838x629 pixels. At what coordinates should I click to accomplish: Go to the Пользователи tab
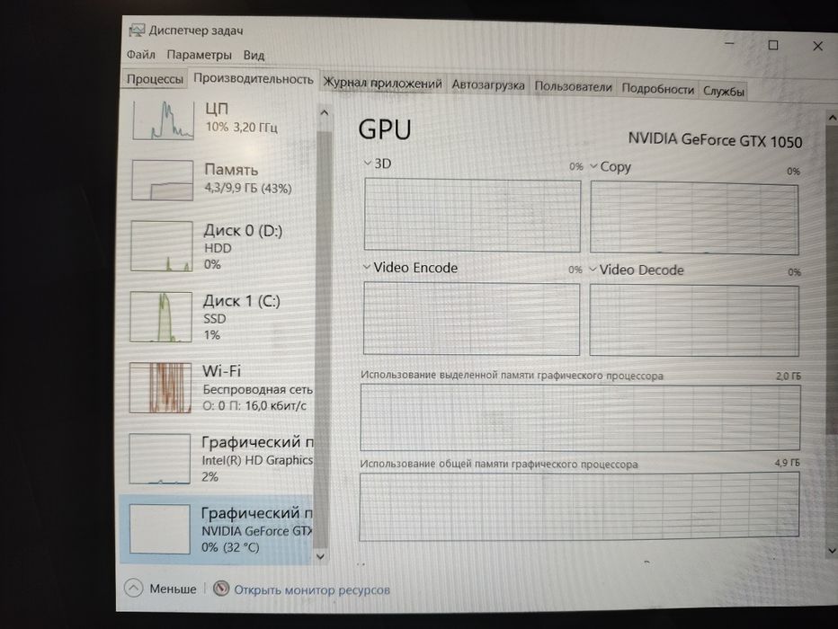[573, 87]
